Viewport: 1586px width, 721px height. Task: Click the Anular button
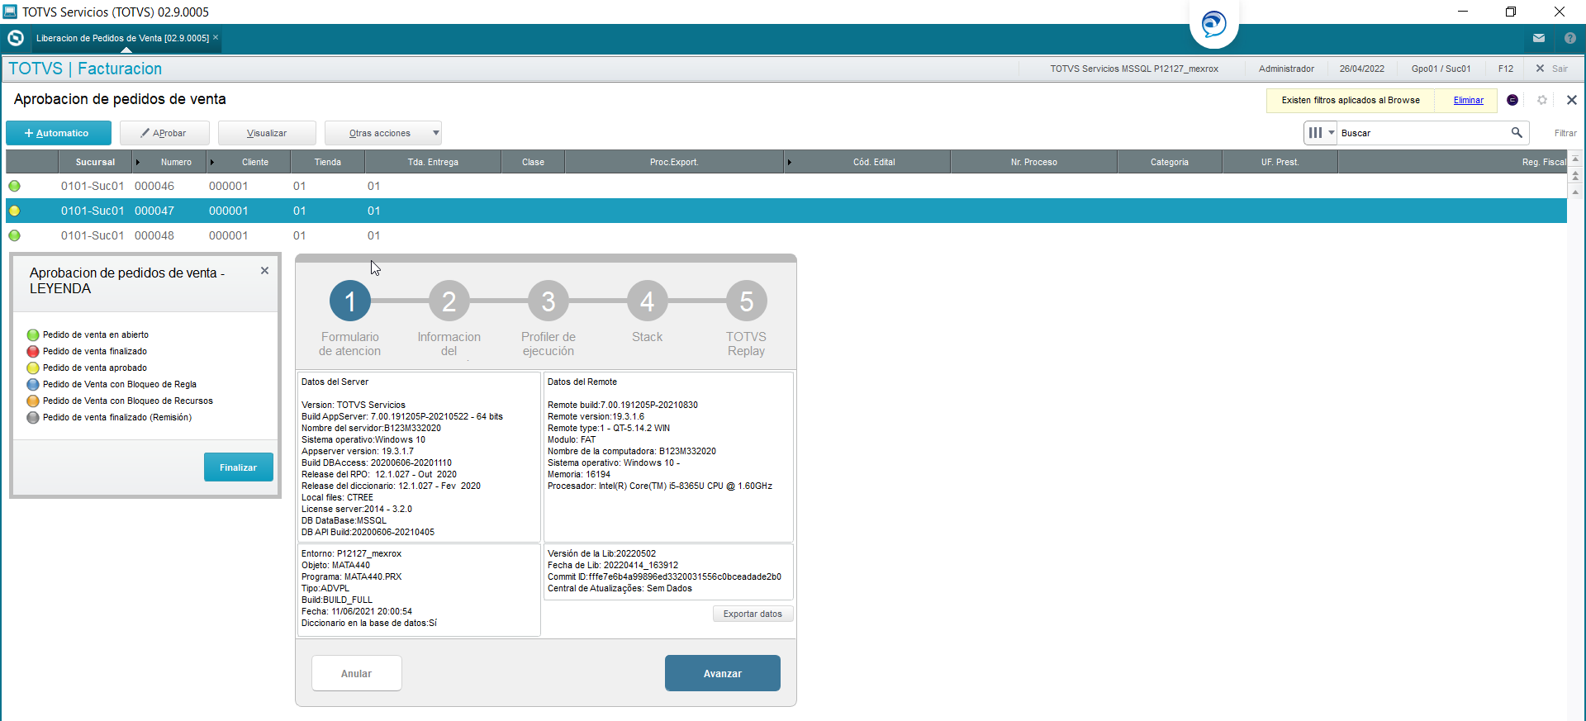(357, 673)
